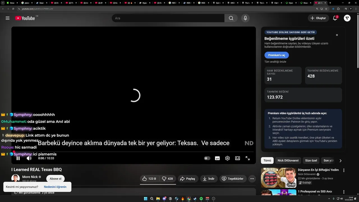This screenshot has height=202, width=359.
Task: Open a new browser tab
Action: pyautogui.click(x=330, y=3)
